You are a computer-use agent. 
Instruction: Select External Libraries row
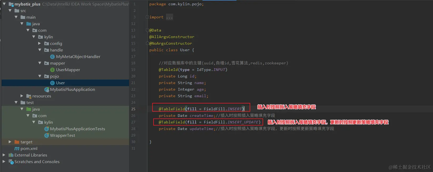click(65, 155)
